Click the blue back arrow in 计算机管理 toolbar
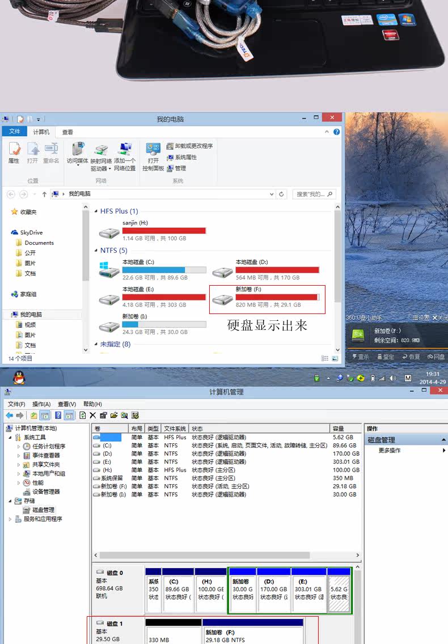Image resolution: width=448 pixels, height=644 pixels. [x=10, y=415]
